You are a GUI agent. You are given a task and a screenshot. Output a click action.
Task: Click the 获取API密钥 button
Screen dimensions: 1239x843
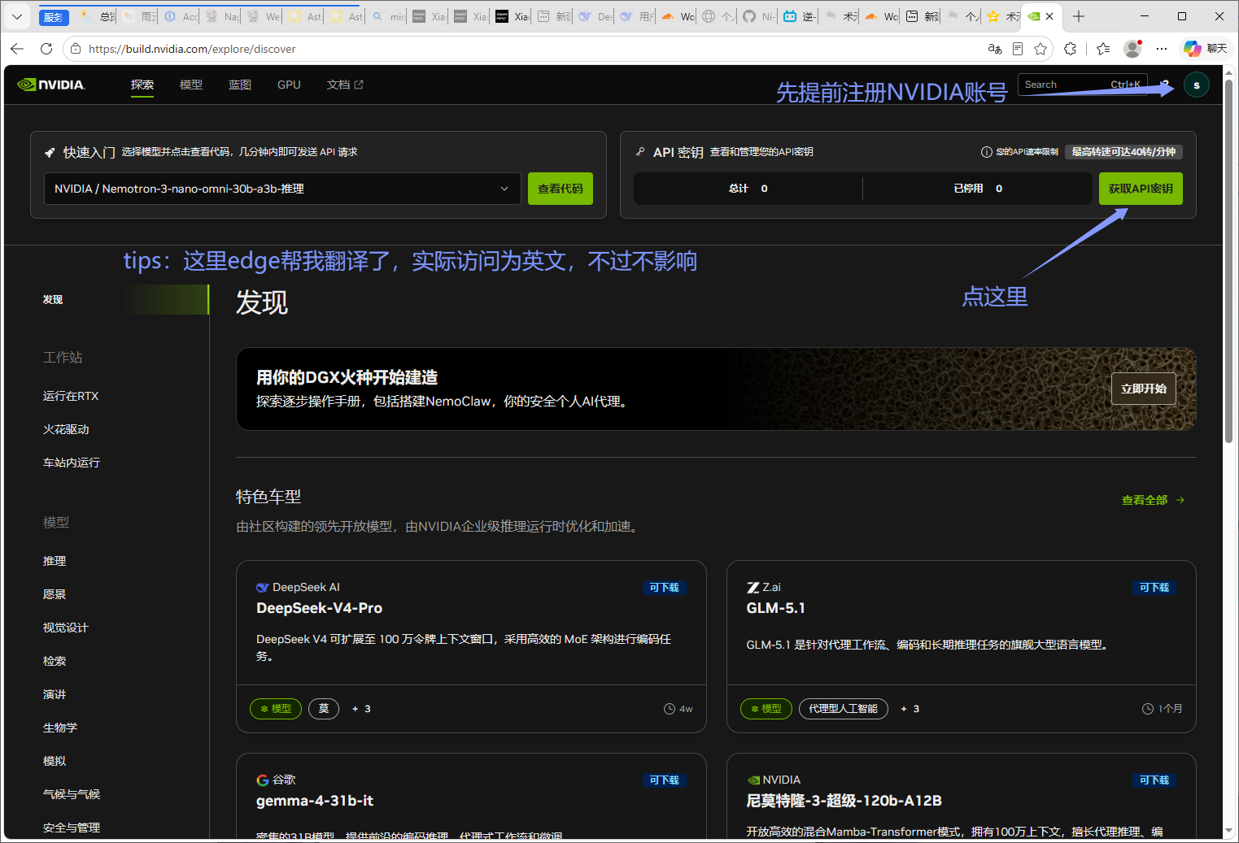(1141, 189)
